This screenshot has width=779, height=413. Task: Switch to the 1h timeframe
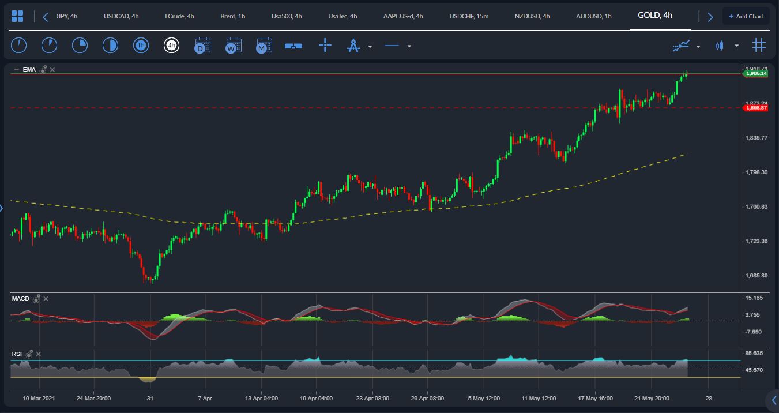tap(141, 46)
